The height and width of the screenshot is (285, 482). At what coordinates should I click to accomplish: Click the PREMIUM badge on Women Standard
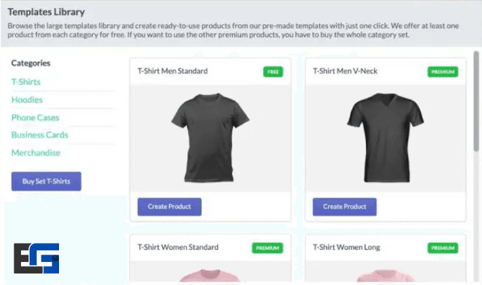[267, 248]
